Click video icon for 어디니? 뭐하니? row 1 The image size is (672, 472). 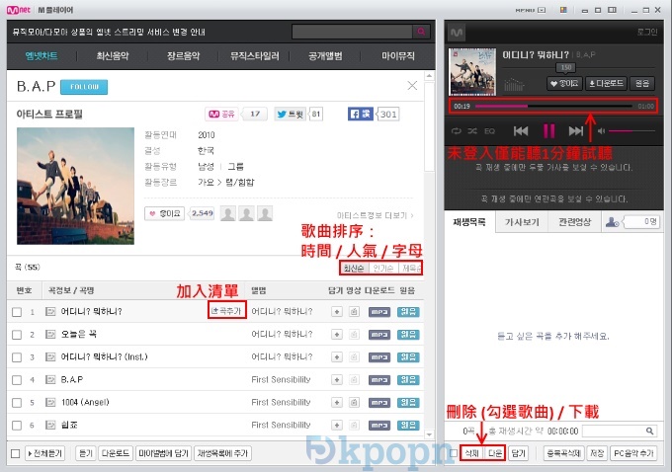(354, 312)
